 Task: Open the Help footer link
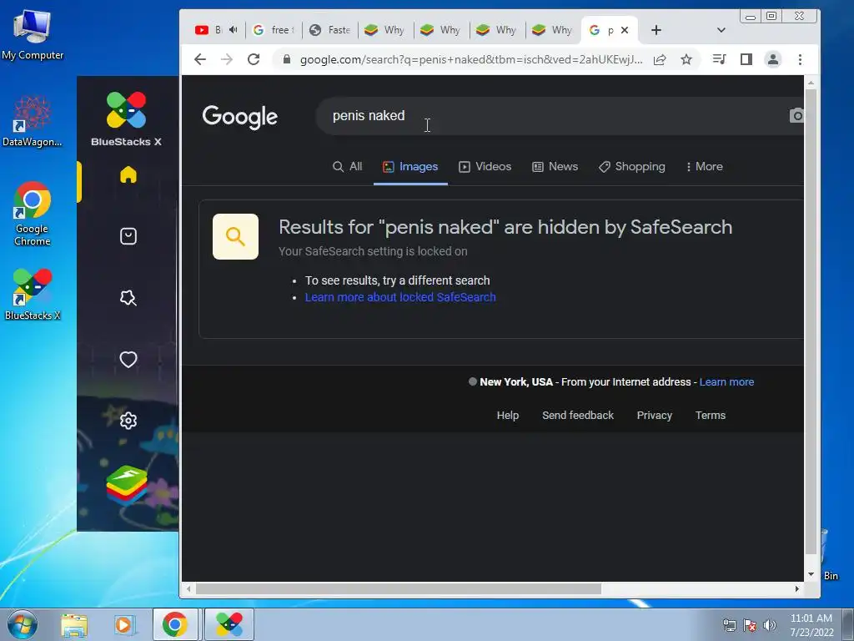[508, 416]
